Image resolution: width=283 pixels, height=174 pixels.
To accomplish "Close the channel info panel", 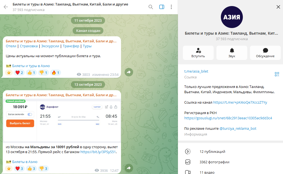I will pyautogui.click(x=278, y=7).
